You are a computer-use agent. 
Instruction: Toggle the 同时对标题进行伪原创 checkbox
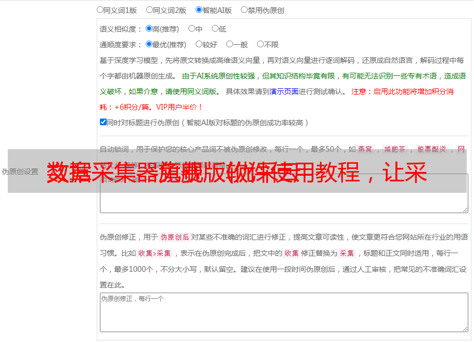(103, 122)
